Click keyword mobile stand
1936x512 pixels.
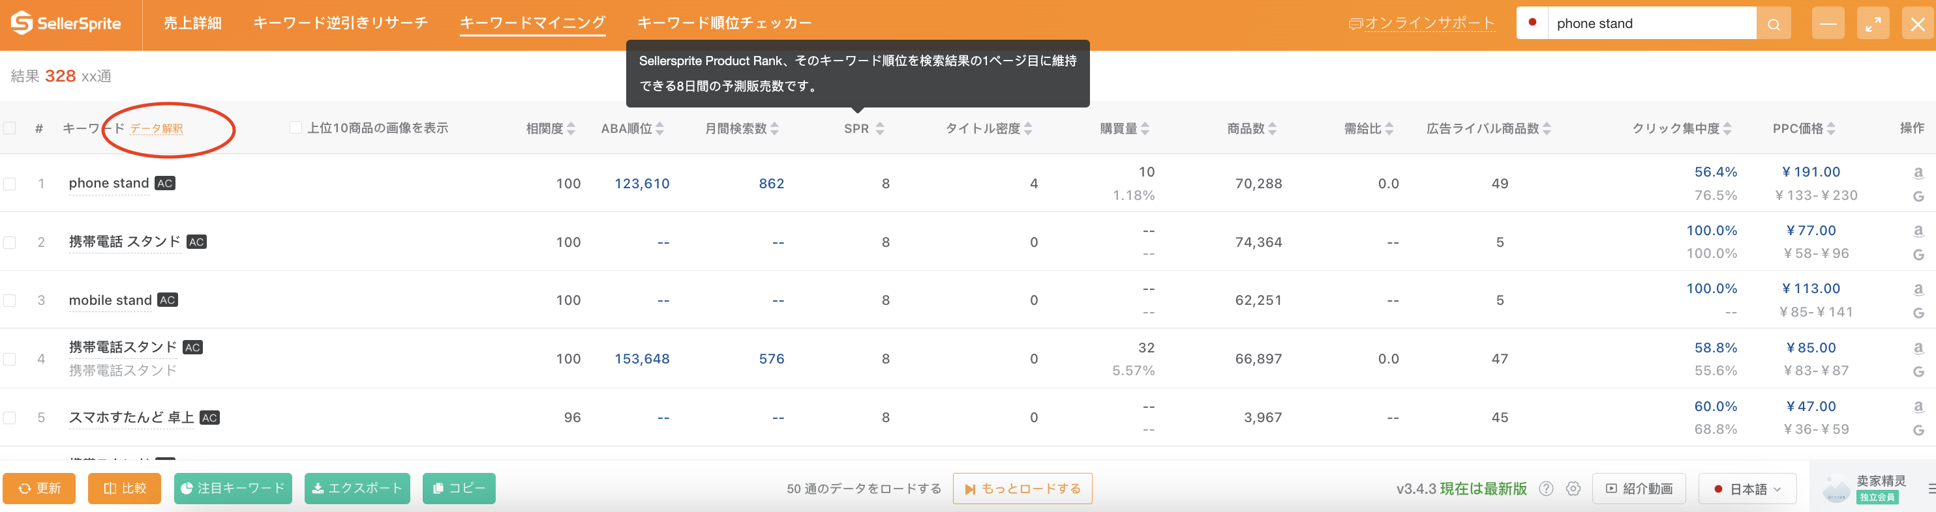pyautogui.click(x=110, y=300)
